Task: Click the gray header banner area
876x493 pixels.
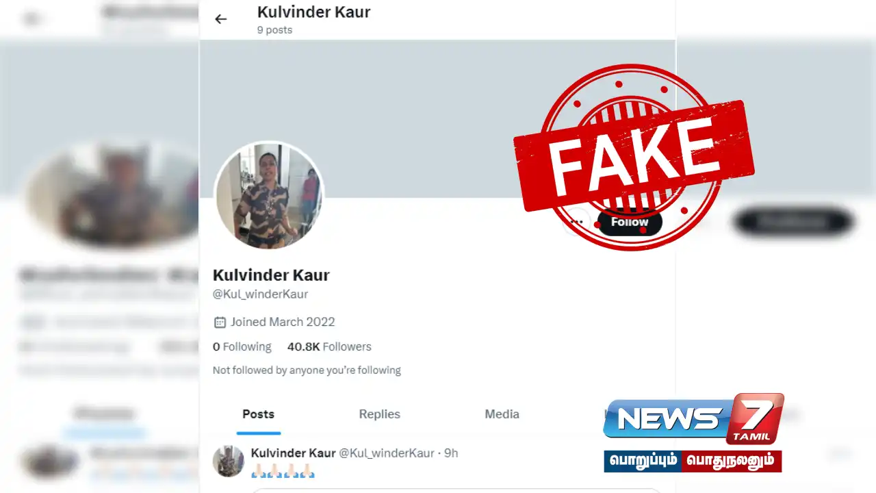Action: 383,103
